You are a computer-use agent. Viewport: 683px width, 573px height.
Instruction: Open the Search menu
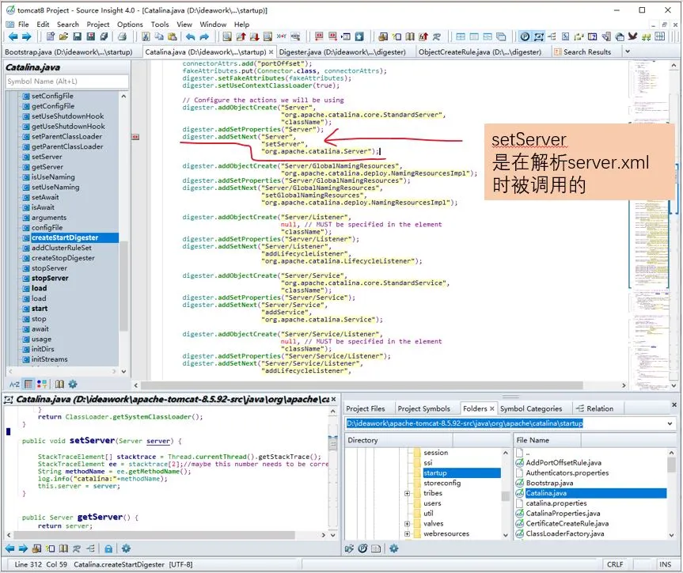[x=68, y=25]
